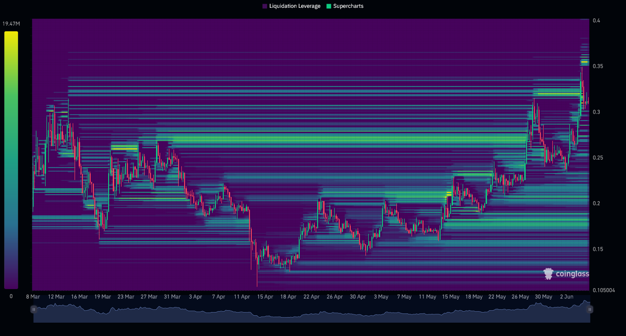Click the 0.105004 price axis label
The height and width of the screenshot is (336, 626).
pos(603,290)
